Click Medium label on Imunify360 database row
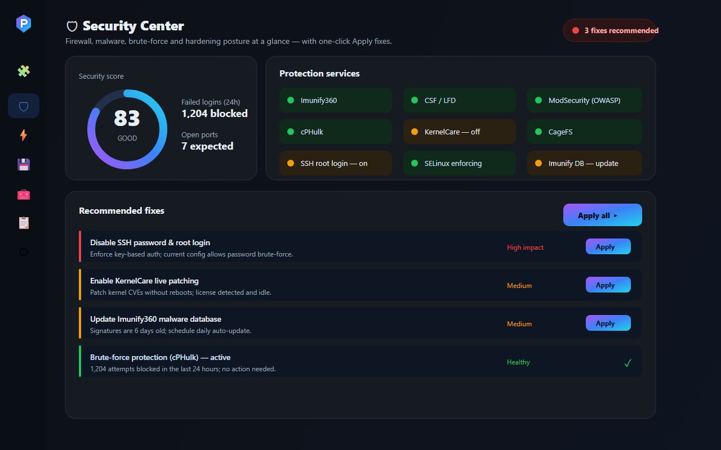 click(519, 324)
